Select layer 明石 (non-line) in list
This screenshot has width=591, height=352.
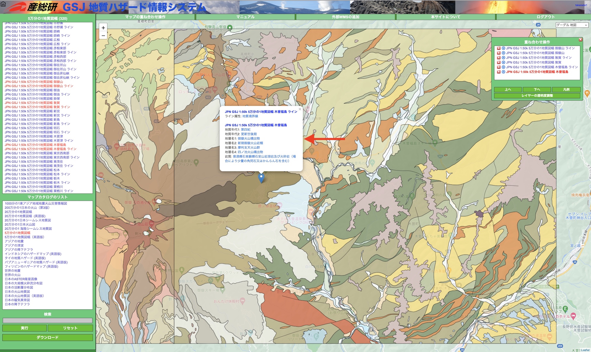(x=32, y=128)
